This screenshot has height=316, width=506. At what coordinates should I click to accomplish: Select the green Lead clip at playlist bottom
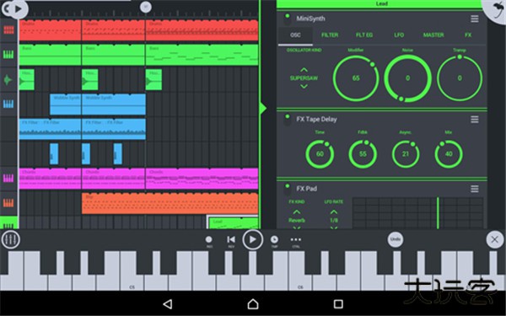234,223
